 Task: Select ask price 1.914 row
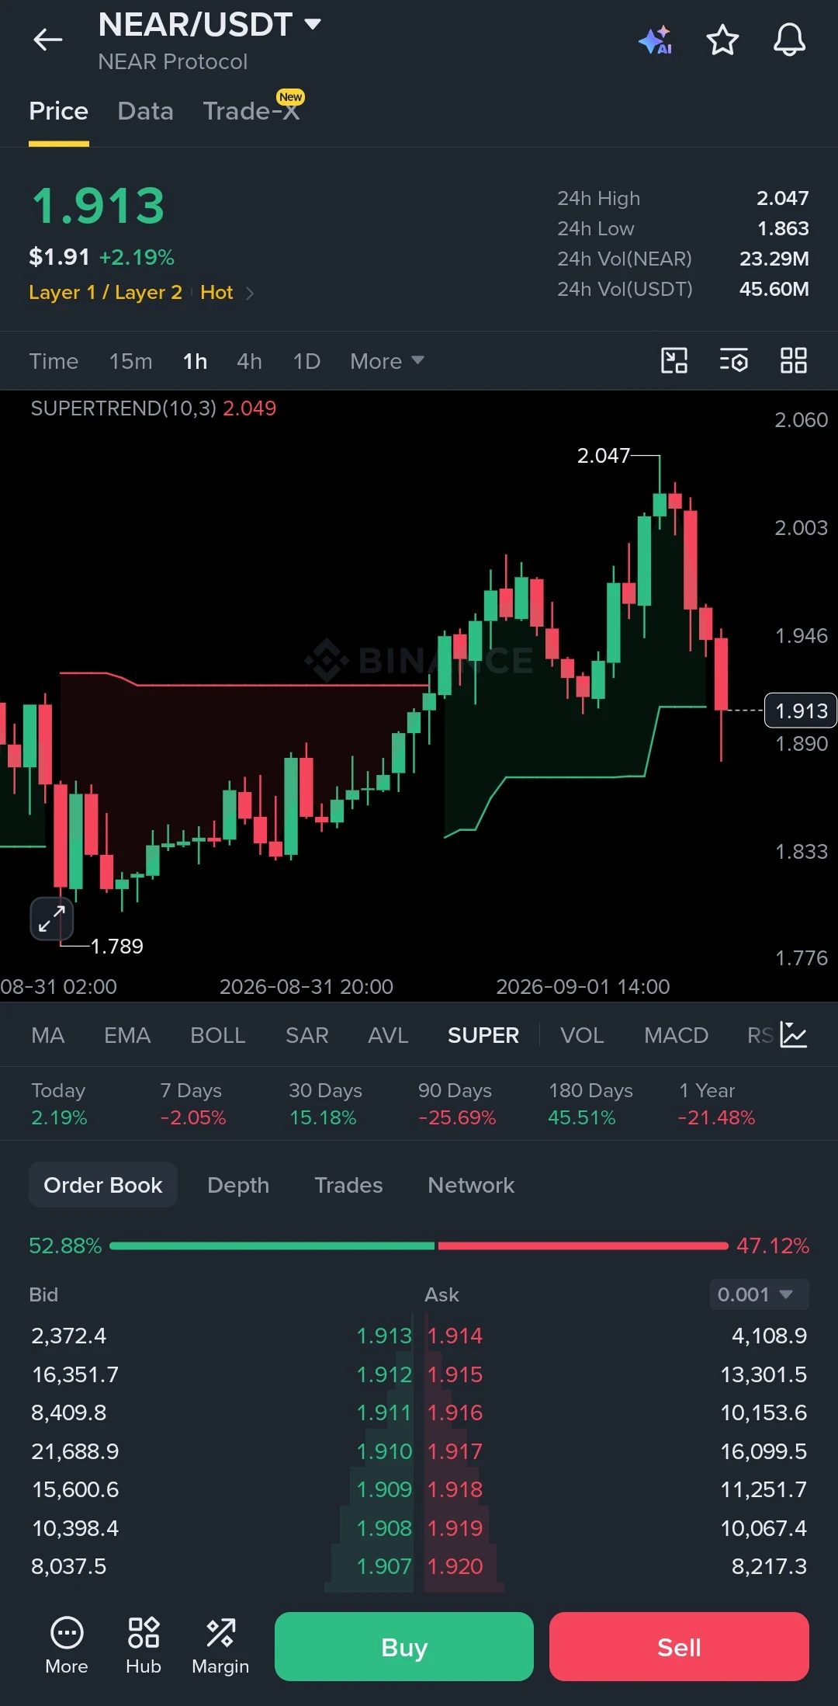(x=617, y=1336)
